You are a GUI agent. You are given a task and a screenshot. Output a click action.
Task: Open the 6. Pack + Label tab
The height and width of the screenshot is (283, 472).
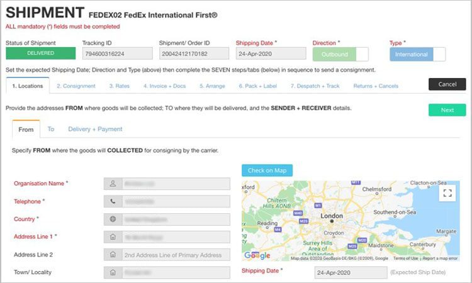click(x=257, y=86)
